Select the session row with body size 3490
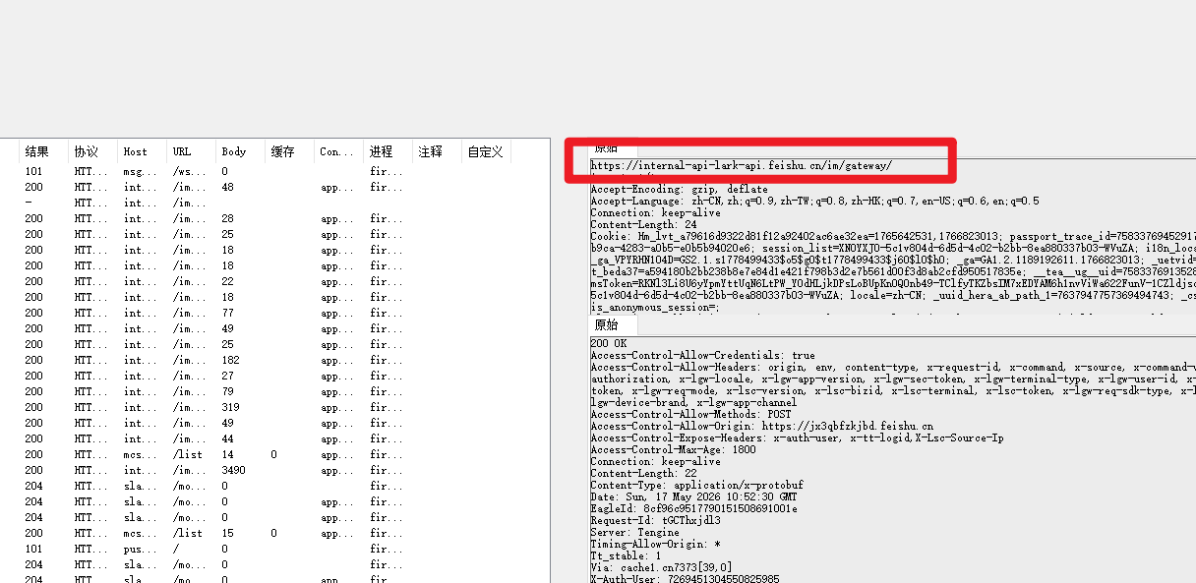The width and height of the screenshot is (1196, 583). (x=275, y=470)
